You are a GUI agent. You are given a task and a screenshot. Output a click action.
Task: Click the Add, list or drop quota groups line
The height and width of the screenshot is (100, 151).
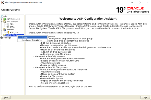pyautogui.click(x=56, y=52)
